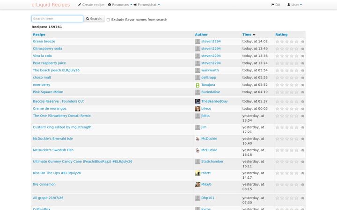
Task: Rate Creme de morangos five stars
Action: [x=296, y=109]
